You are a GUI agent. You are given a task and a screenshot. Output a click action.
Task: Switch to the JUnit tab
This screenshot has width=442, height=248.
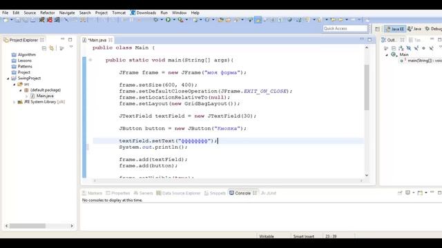pos(269,193)
